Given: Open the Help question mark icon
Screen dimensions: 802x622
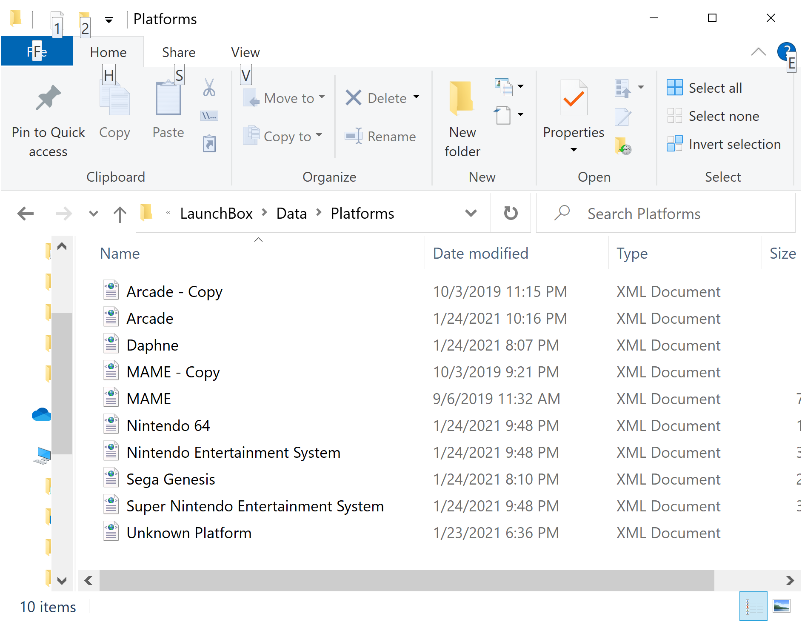Looking at the screenshot, I should (786, 51).
